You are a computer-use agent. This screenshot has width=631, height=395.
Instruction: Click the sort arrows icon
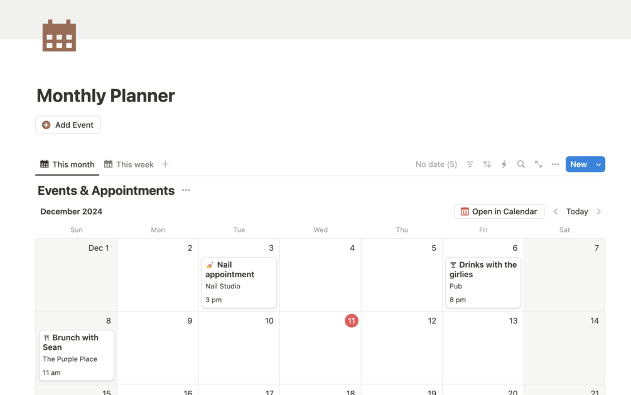(x=487, y=164)
